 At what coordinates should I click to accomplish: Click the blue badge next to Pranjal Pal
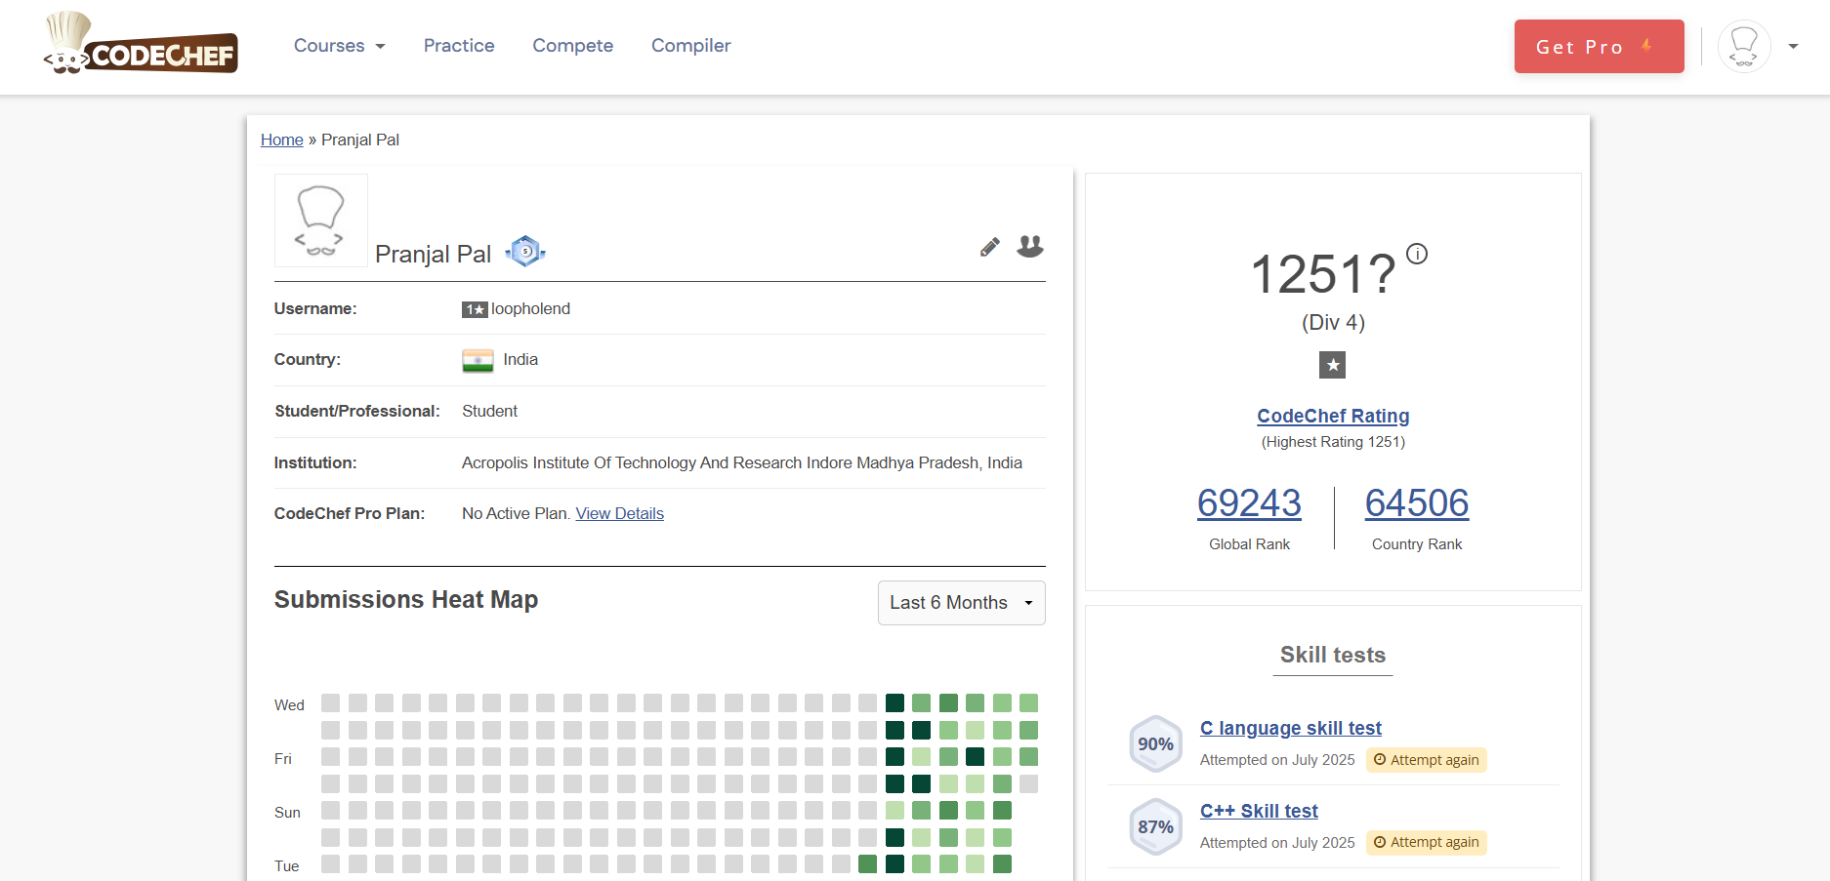click(525, 252)
